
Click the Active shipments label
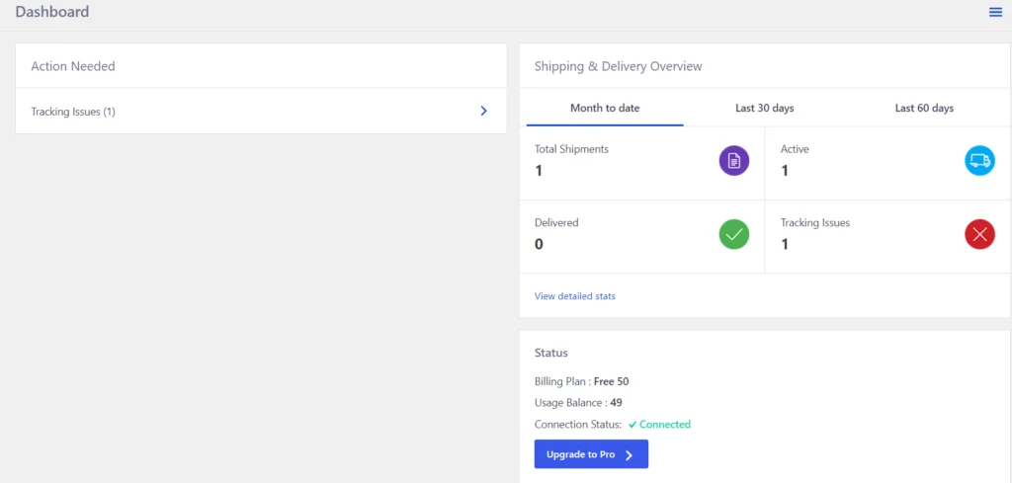[795, 149]
